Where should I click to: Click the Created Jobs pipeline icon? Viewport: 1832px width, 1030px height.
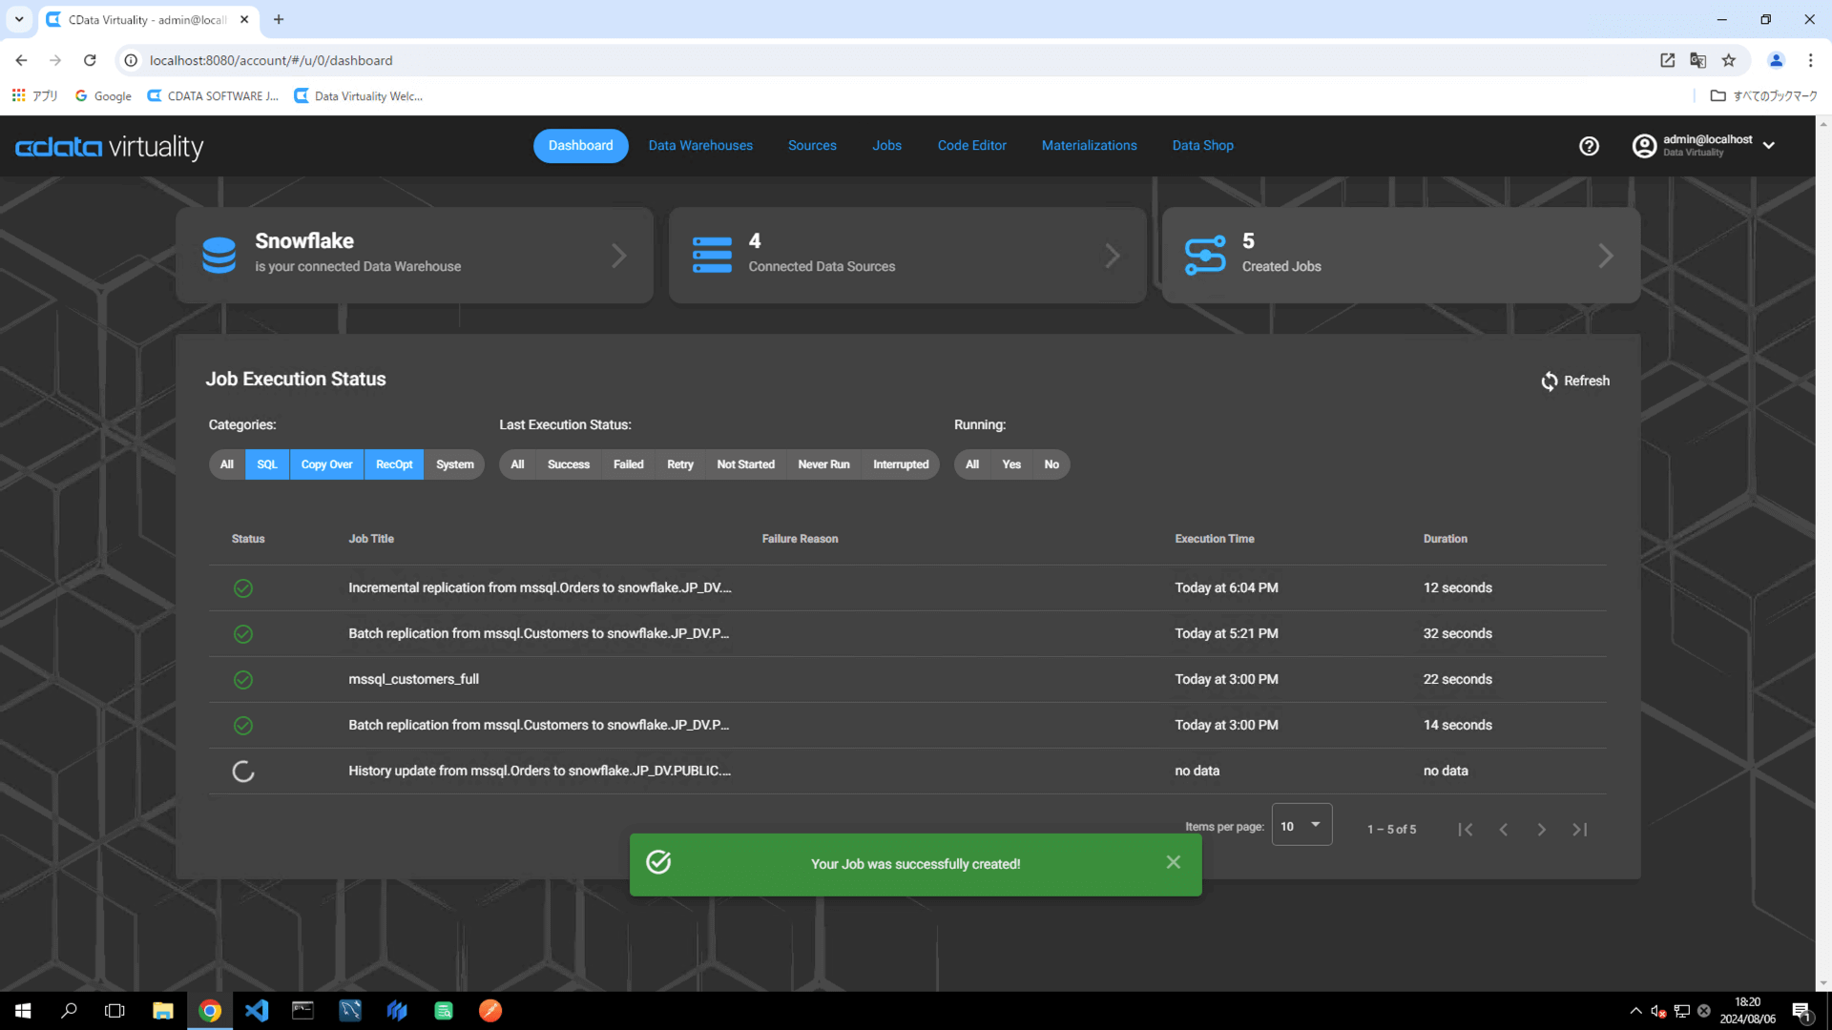[1205, 256]
